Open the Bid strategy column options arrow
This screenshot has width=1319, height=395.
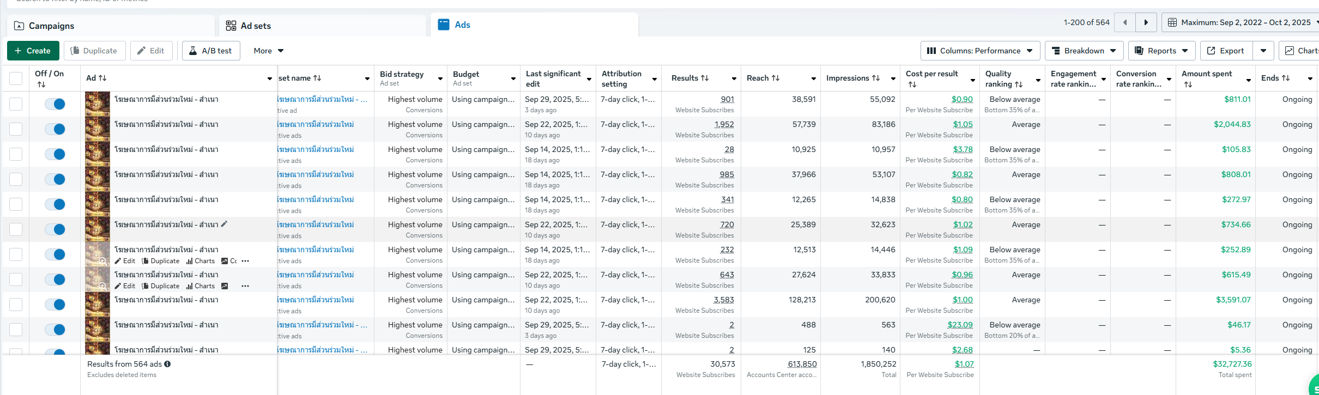pos(440,79)
